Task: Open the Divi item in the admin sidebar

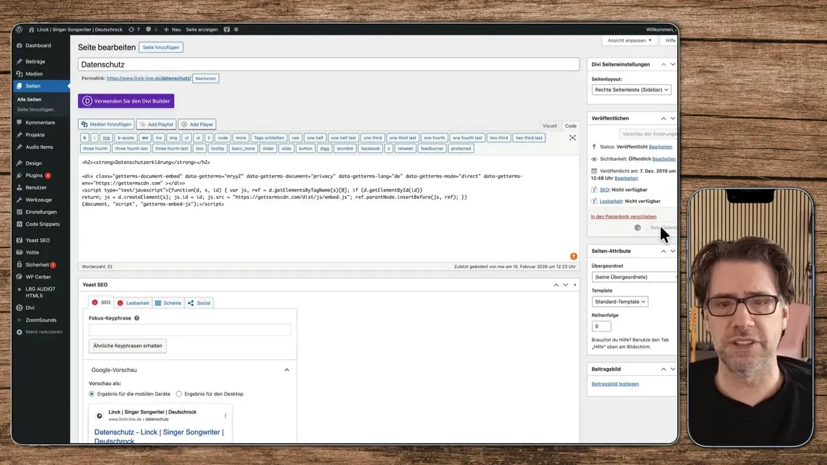Action: (30, 308)
